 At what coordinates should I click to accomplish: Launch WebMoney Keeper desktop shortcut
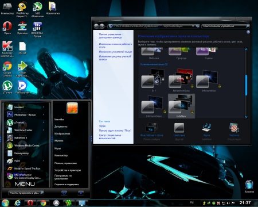coord(22,10)
